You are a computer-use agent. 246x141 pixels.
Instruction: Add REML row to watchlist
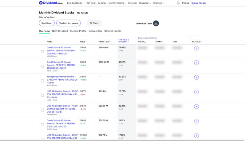point(196,63)
